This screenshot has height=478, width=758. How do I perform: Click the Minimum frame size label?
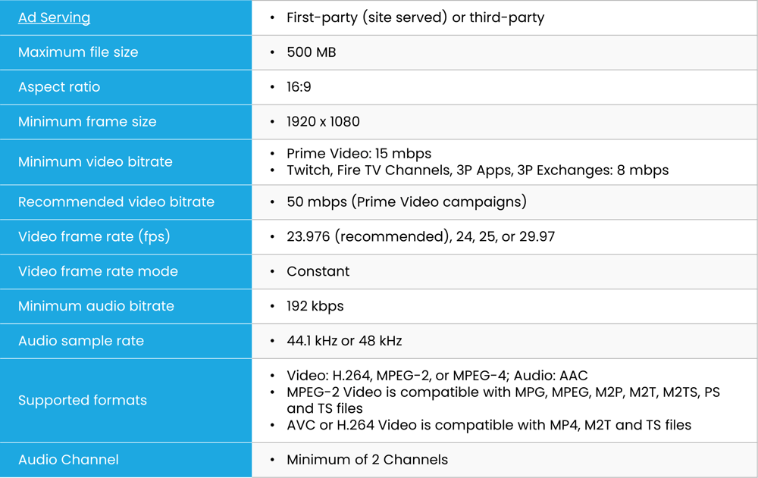87,122
